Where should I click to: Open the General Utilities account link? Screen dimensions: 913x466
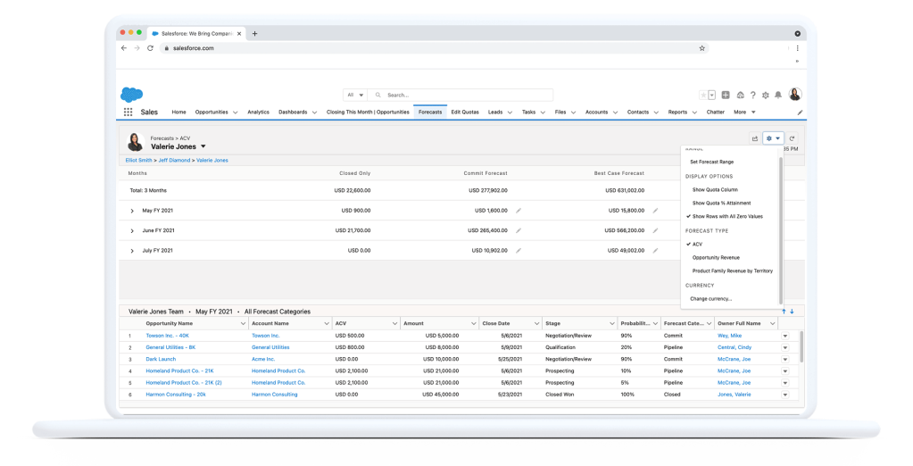(x=270, y=348)
